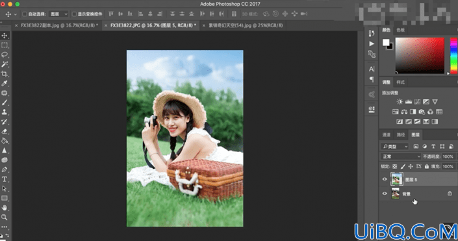Select the Clone Stamp tool
The height and width of the screenshot is (241, 458).
(x=5, y=112)
